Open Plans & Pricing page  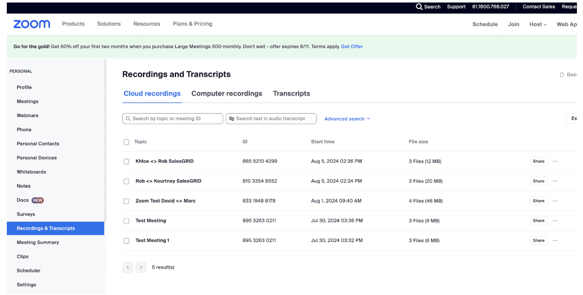click(x=193, y=24)
